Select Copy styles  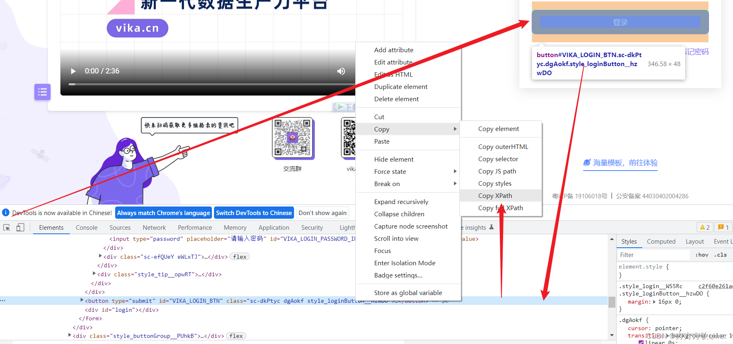pos(501,183)
